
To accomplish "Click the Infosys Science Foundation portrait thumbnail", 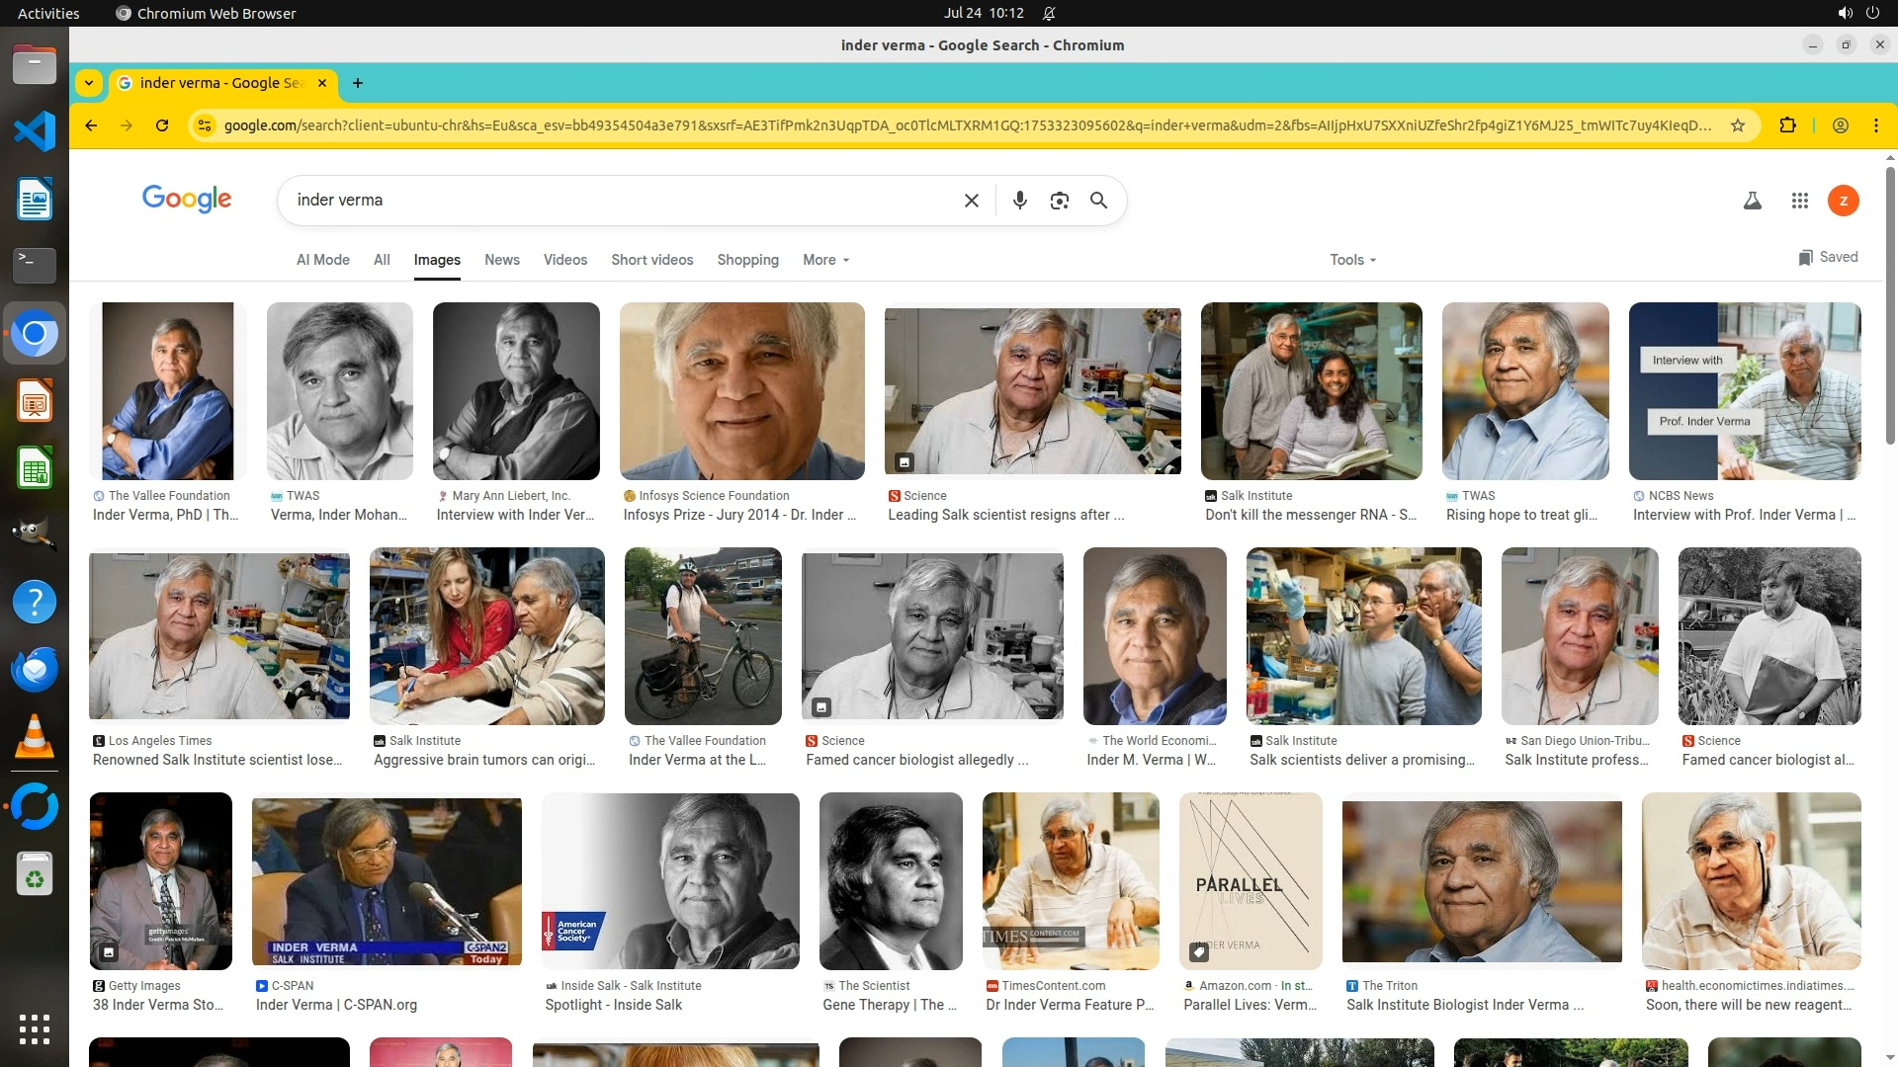I will coord(741,391).
